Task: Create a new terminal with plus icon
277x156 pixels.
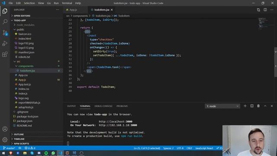Action: click(x=245, y=106)
